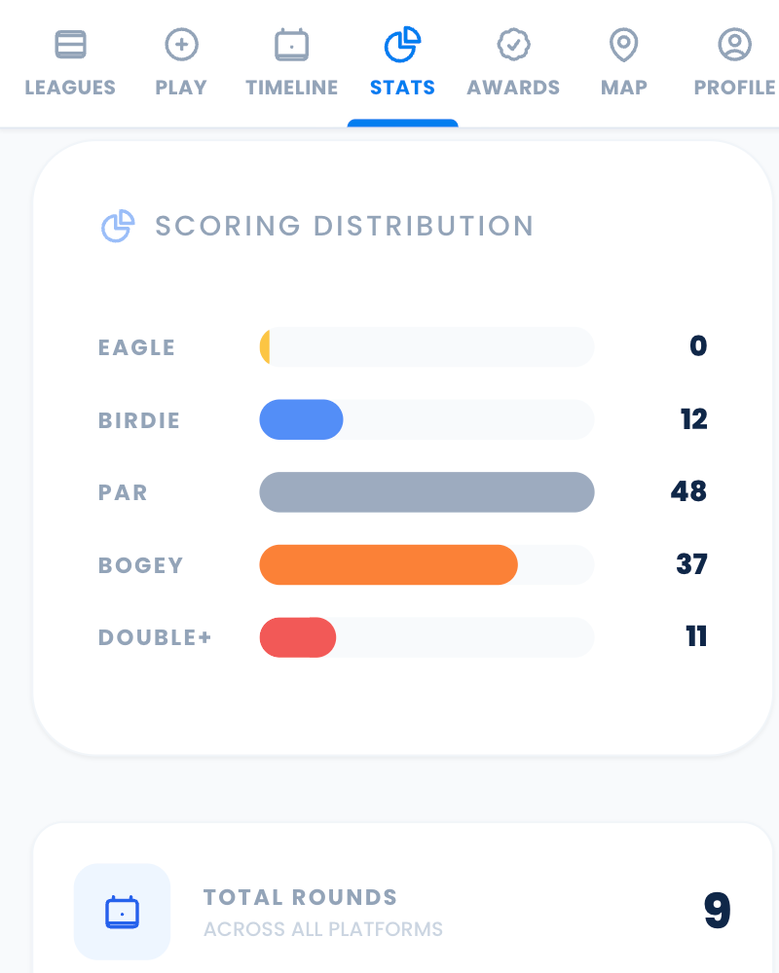
Task: Open the Timeline calendar icon
Action: (x=291, y=44)
